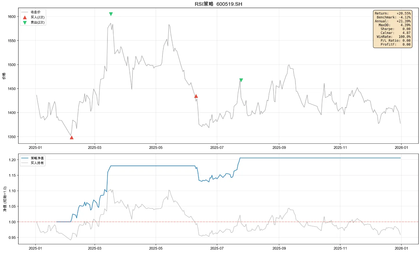
Task: Click the green sell marker in March 2025
Action: (111, 14)
